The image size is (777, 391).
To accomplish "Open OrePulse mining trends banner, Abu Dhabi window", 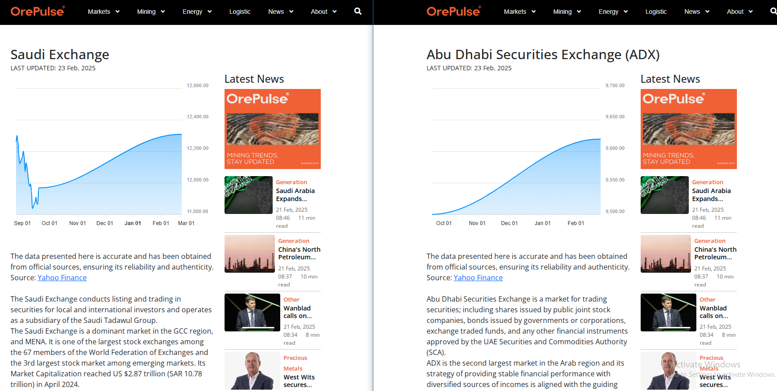I will (x=689, y=129).
